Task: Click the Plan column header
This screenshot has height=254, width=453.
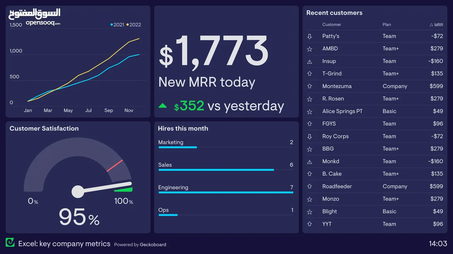Action: point(387,25)
